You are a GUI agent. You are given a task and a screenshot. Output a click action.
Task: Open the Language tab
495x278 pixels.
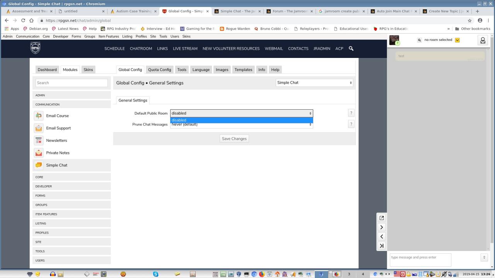[x=201, y=69]
